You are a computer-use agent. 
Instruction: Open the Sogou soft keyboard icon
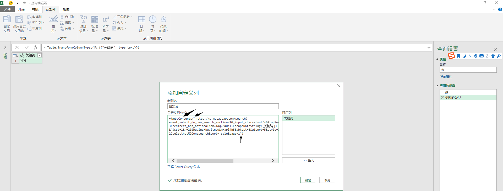[x=482, y=56]
